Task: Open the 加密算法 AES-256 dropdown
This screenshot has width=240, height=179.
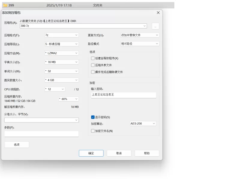Action: coord(143,124)
